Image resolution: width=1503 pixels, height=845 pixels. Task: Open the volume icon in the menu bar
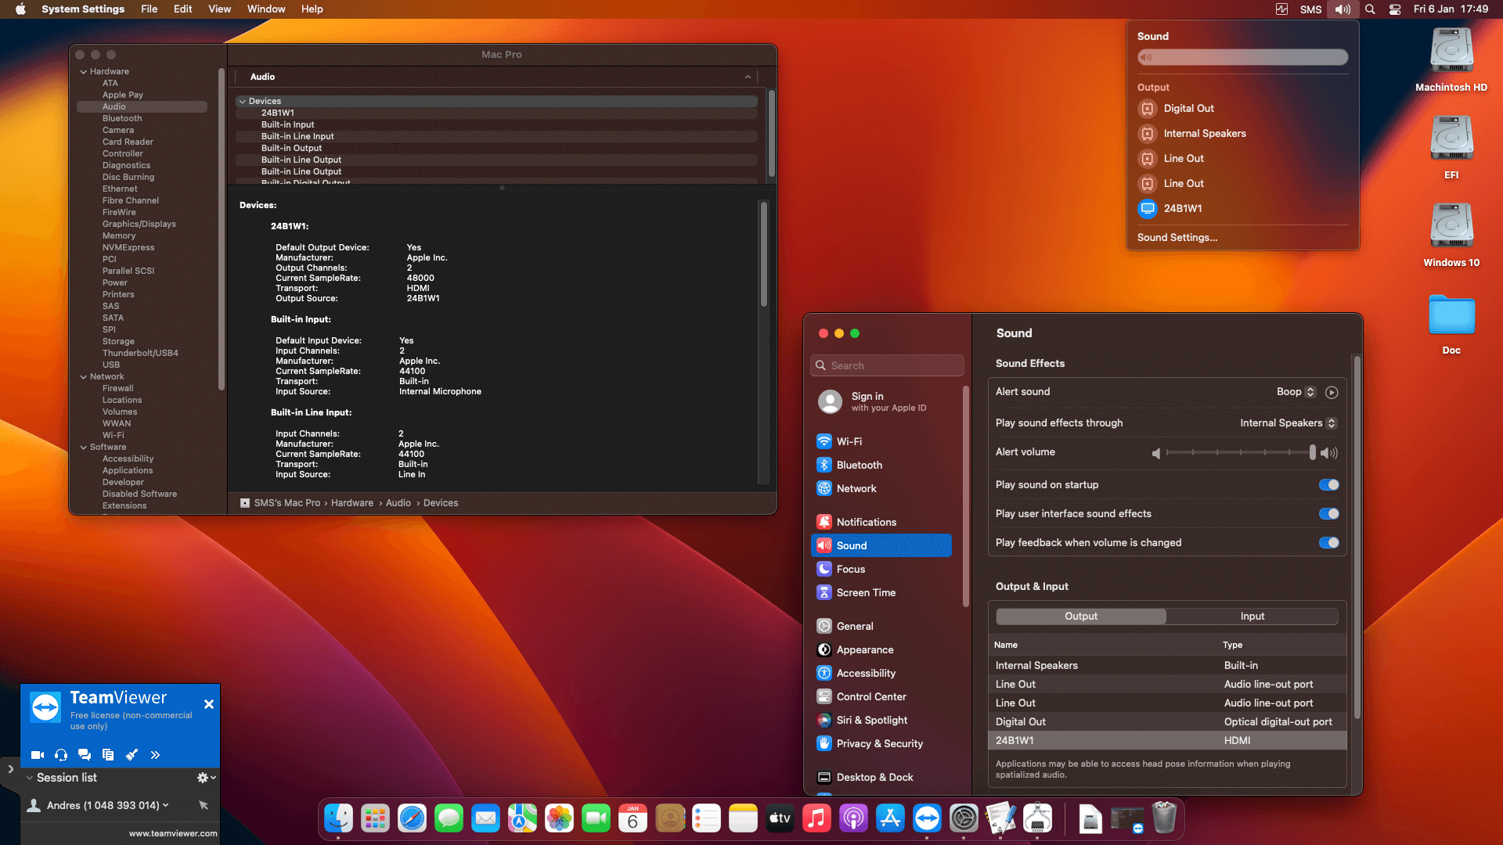(x=1341, y=9)
